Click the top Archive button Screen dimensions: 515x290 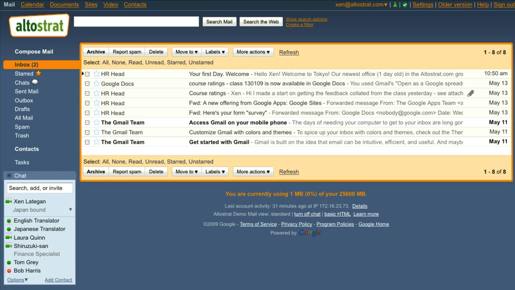(96, 52)
